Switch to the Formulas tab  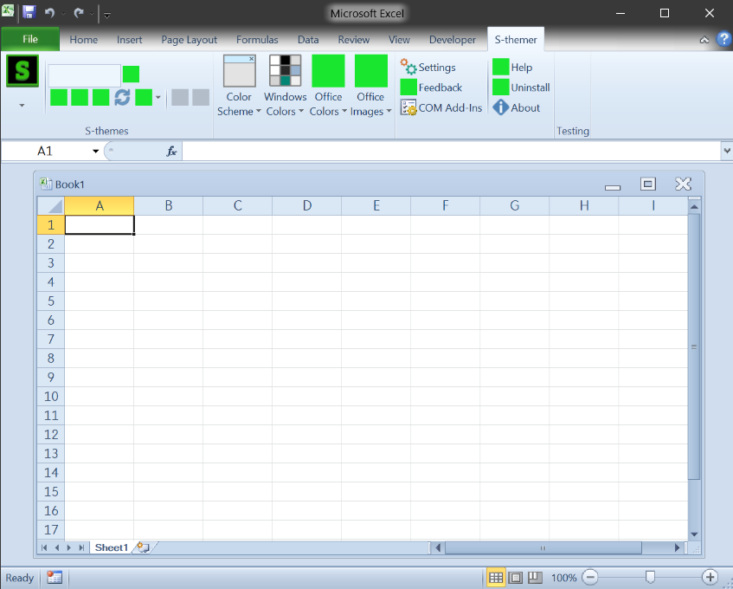tap(257, 40)
